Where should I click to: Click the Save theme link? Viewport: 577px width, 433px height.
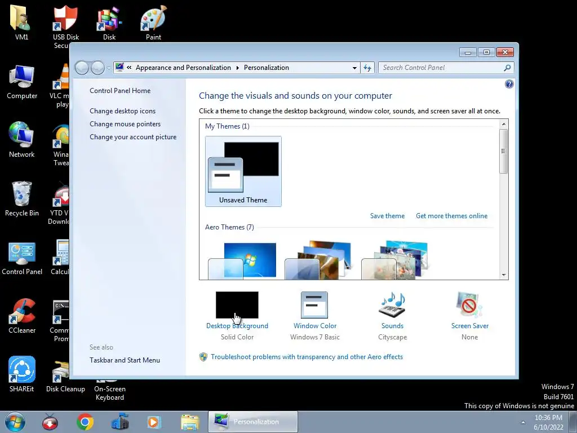click(x=387, y=216)
